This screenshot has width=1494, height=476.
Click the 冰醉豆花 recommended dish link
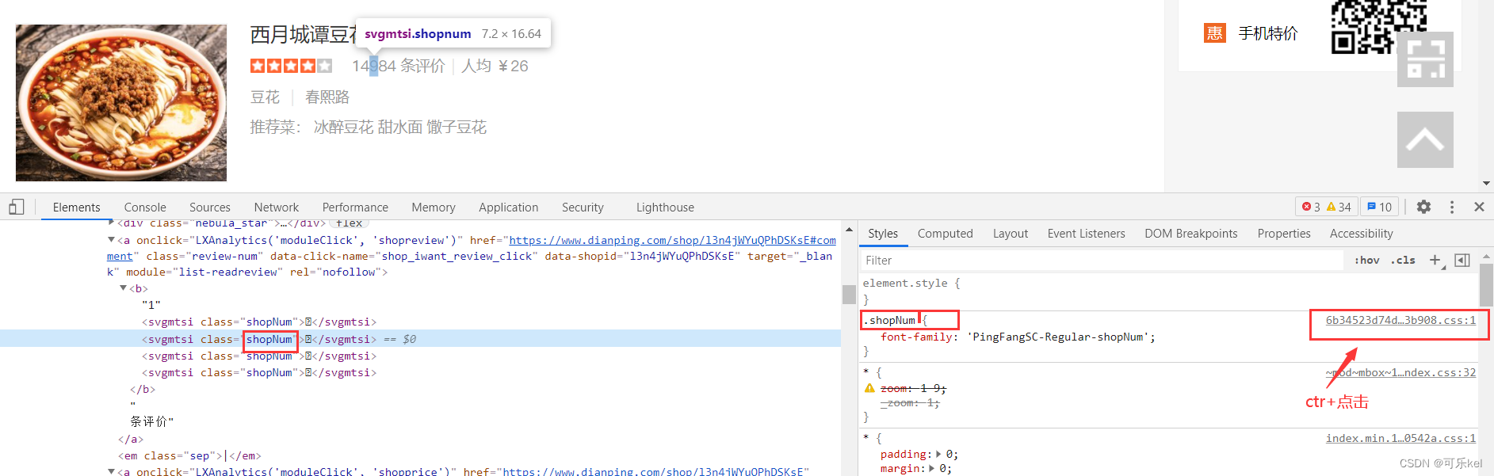pyautogui.click(x=343, y=127)
